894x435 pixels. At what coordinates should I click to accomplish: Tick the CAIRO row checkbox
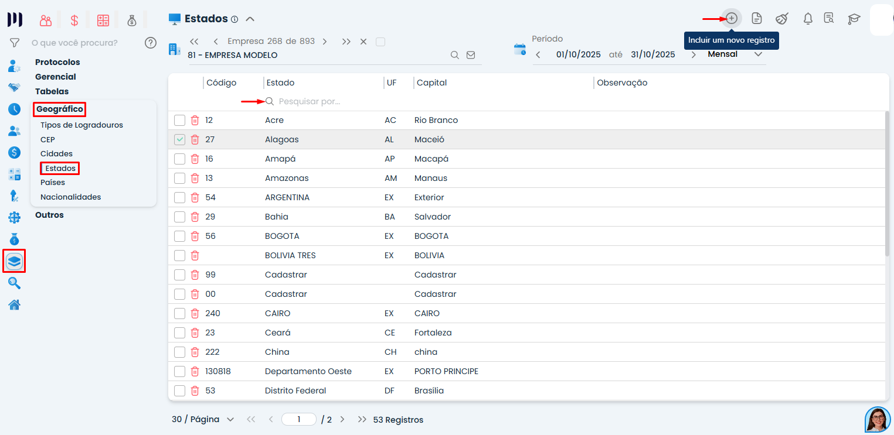(179, 314)
